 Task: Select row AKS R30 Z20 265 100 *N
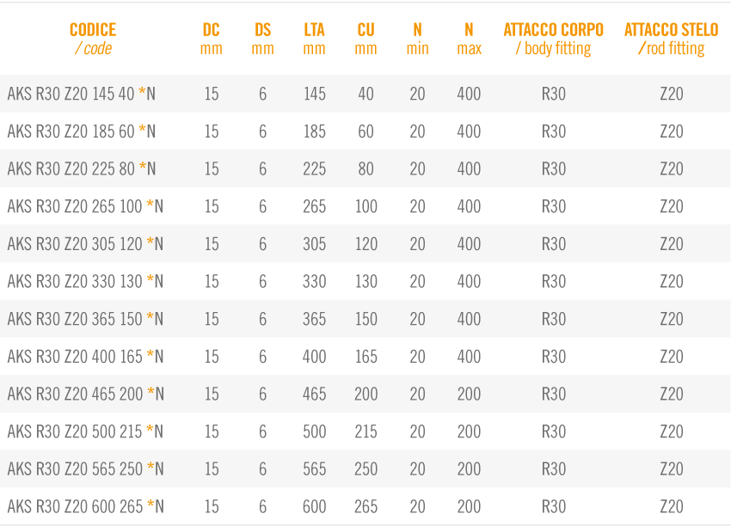point(85,206)
